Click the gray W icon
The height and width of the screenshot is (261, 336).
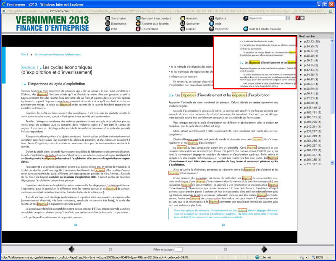pos(302,18)
